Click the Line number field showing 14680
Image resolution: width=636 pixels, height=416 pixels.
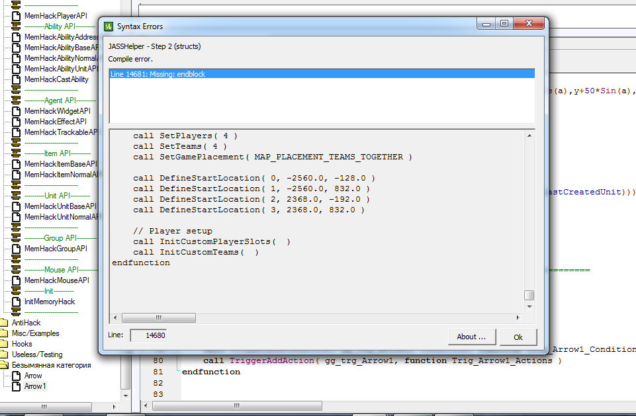tap(148, 335)
